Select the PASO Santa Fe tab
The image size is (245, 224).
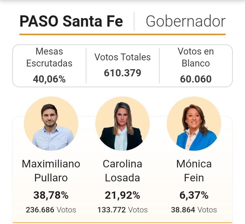point(71,21)
